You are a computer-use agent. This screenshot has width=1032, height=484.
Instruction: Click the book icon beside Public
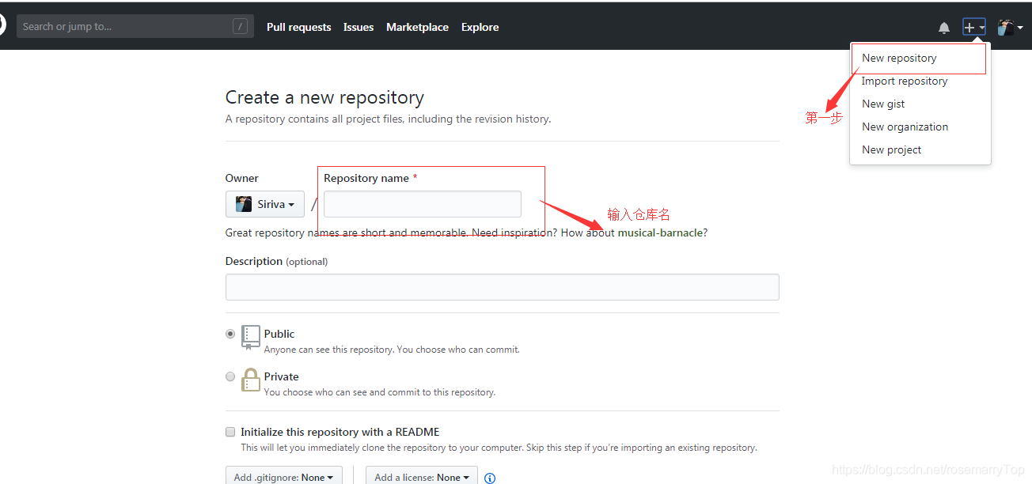coord(251,337)
